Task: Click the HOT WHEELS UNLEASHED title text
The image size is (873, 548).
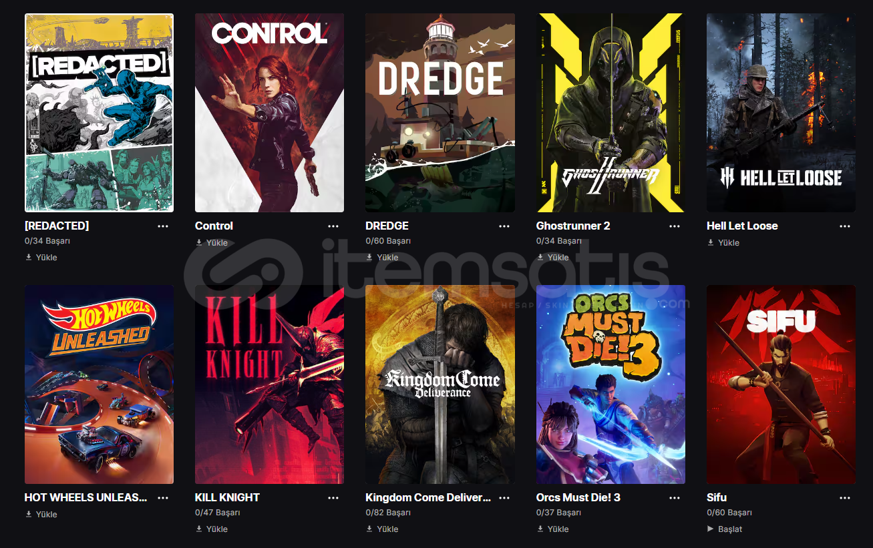Action: point(86,497)
